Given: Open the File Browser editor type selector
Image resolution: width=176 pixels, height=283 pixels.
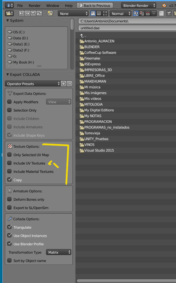Looking at the screenshot, I should [9, 13].
